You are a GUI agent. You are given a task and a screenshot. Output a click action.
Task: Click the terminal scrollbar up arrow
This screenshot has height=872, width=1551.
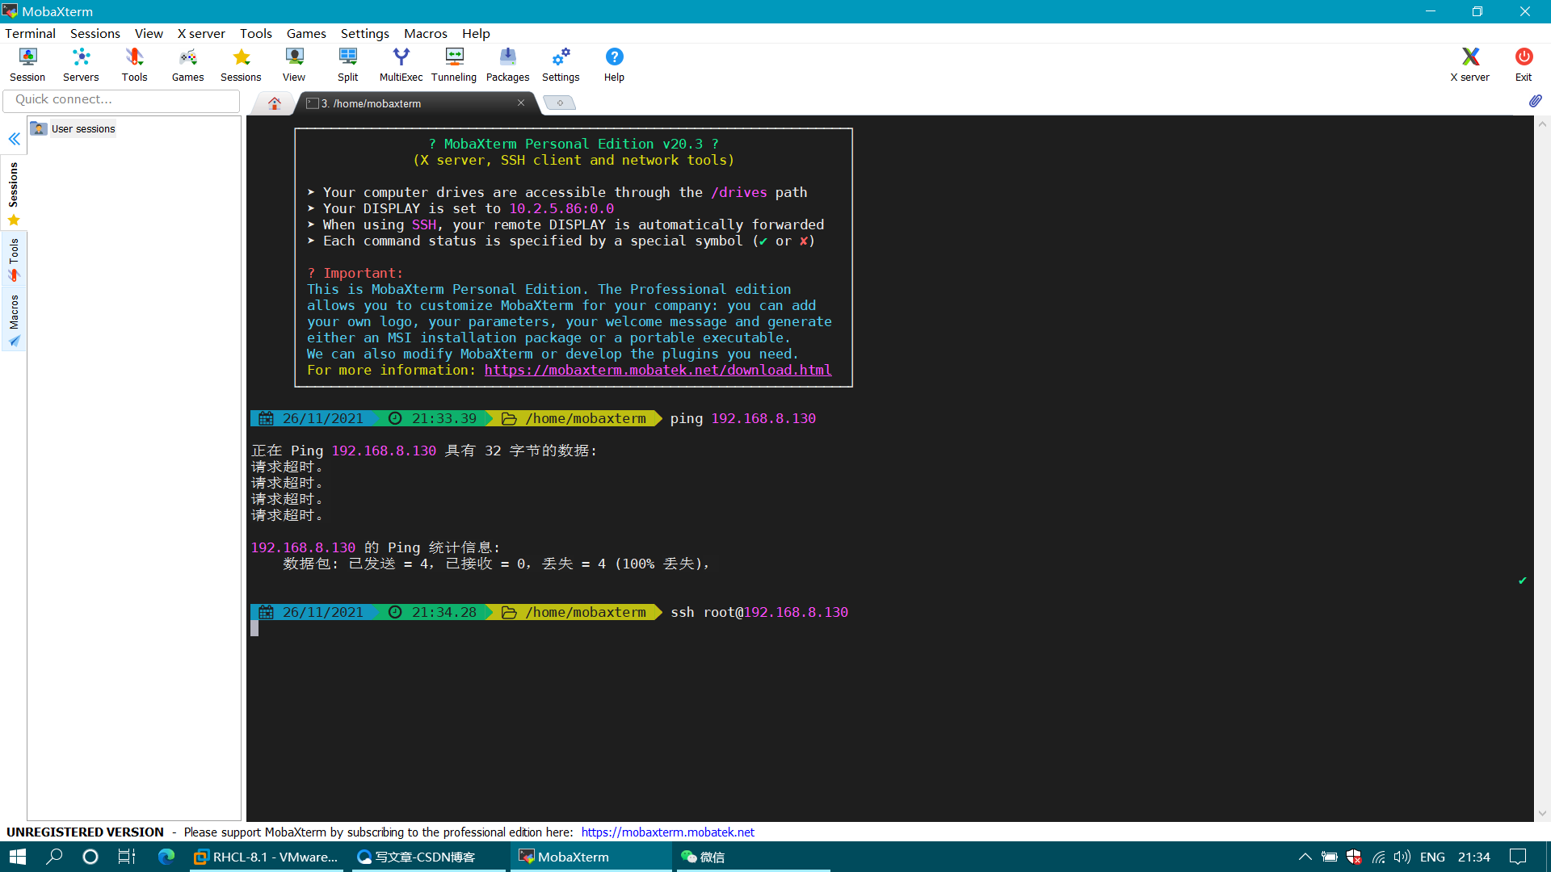(x=1542, y=124)
